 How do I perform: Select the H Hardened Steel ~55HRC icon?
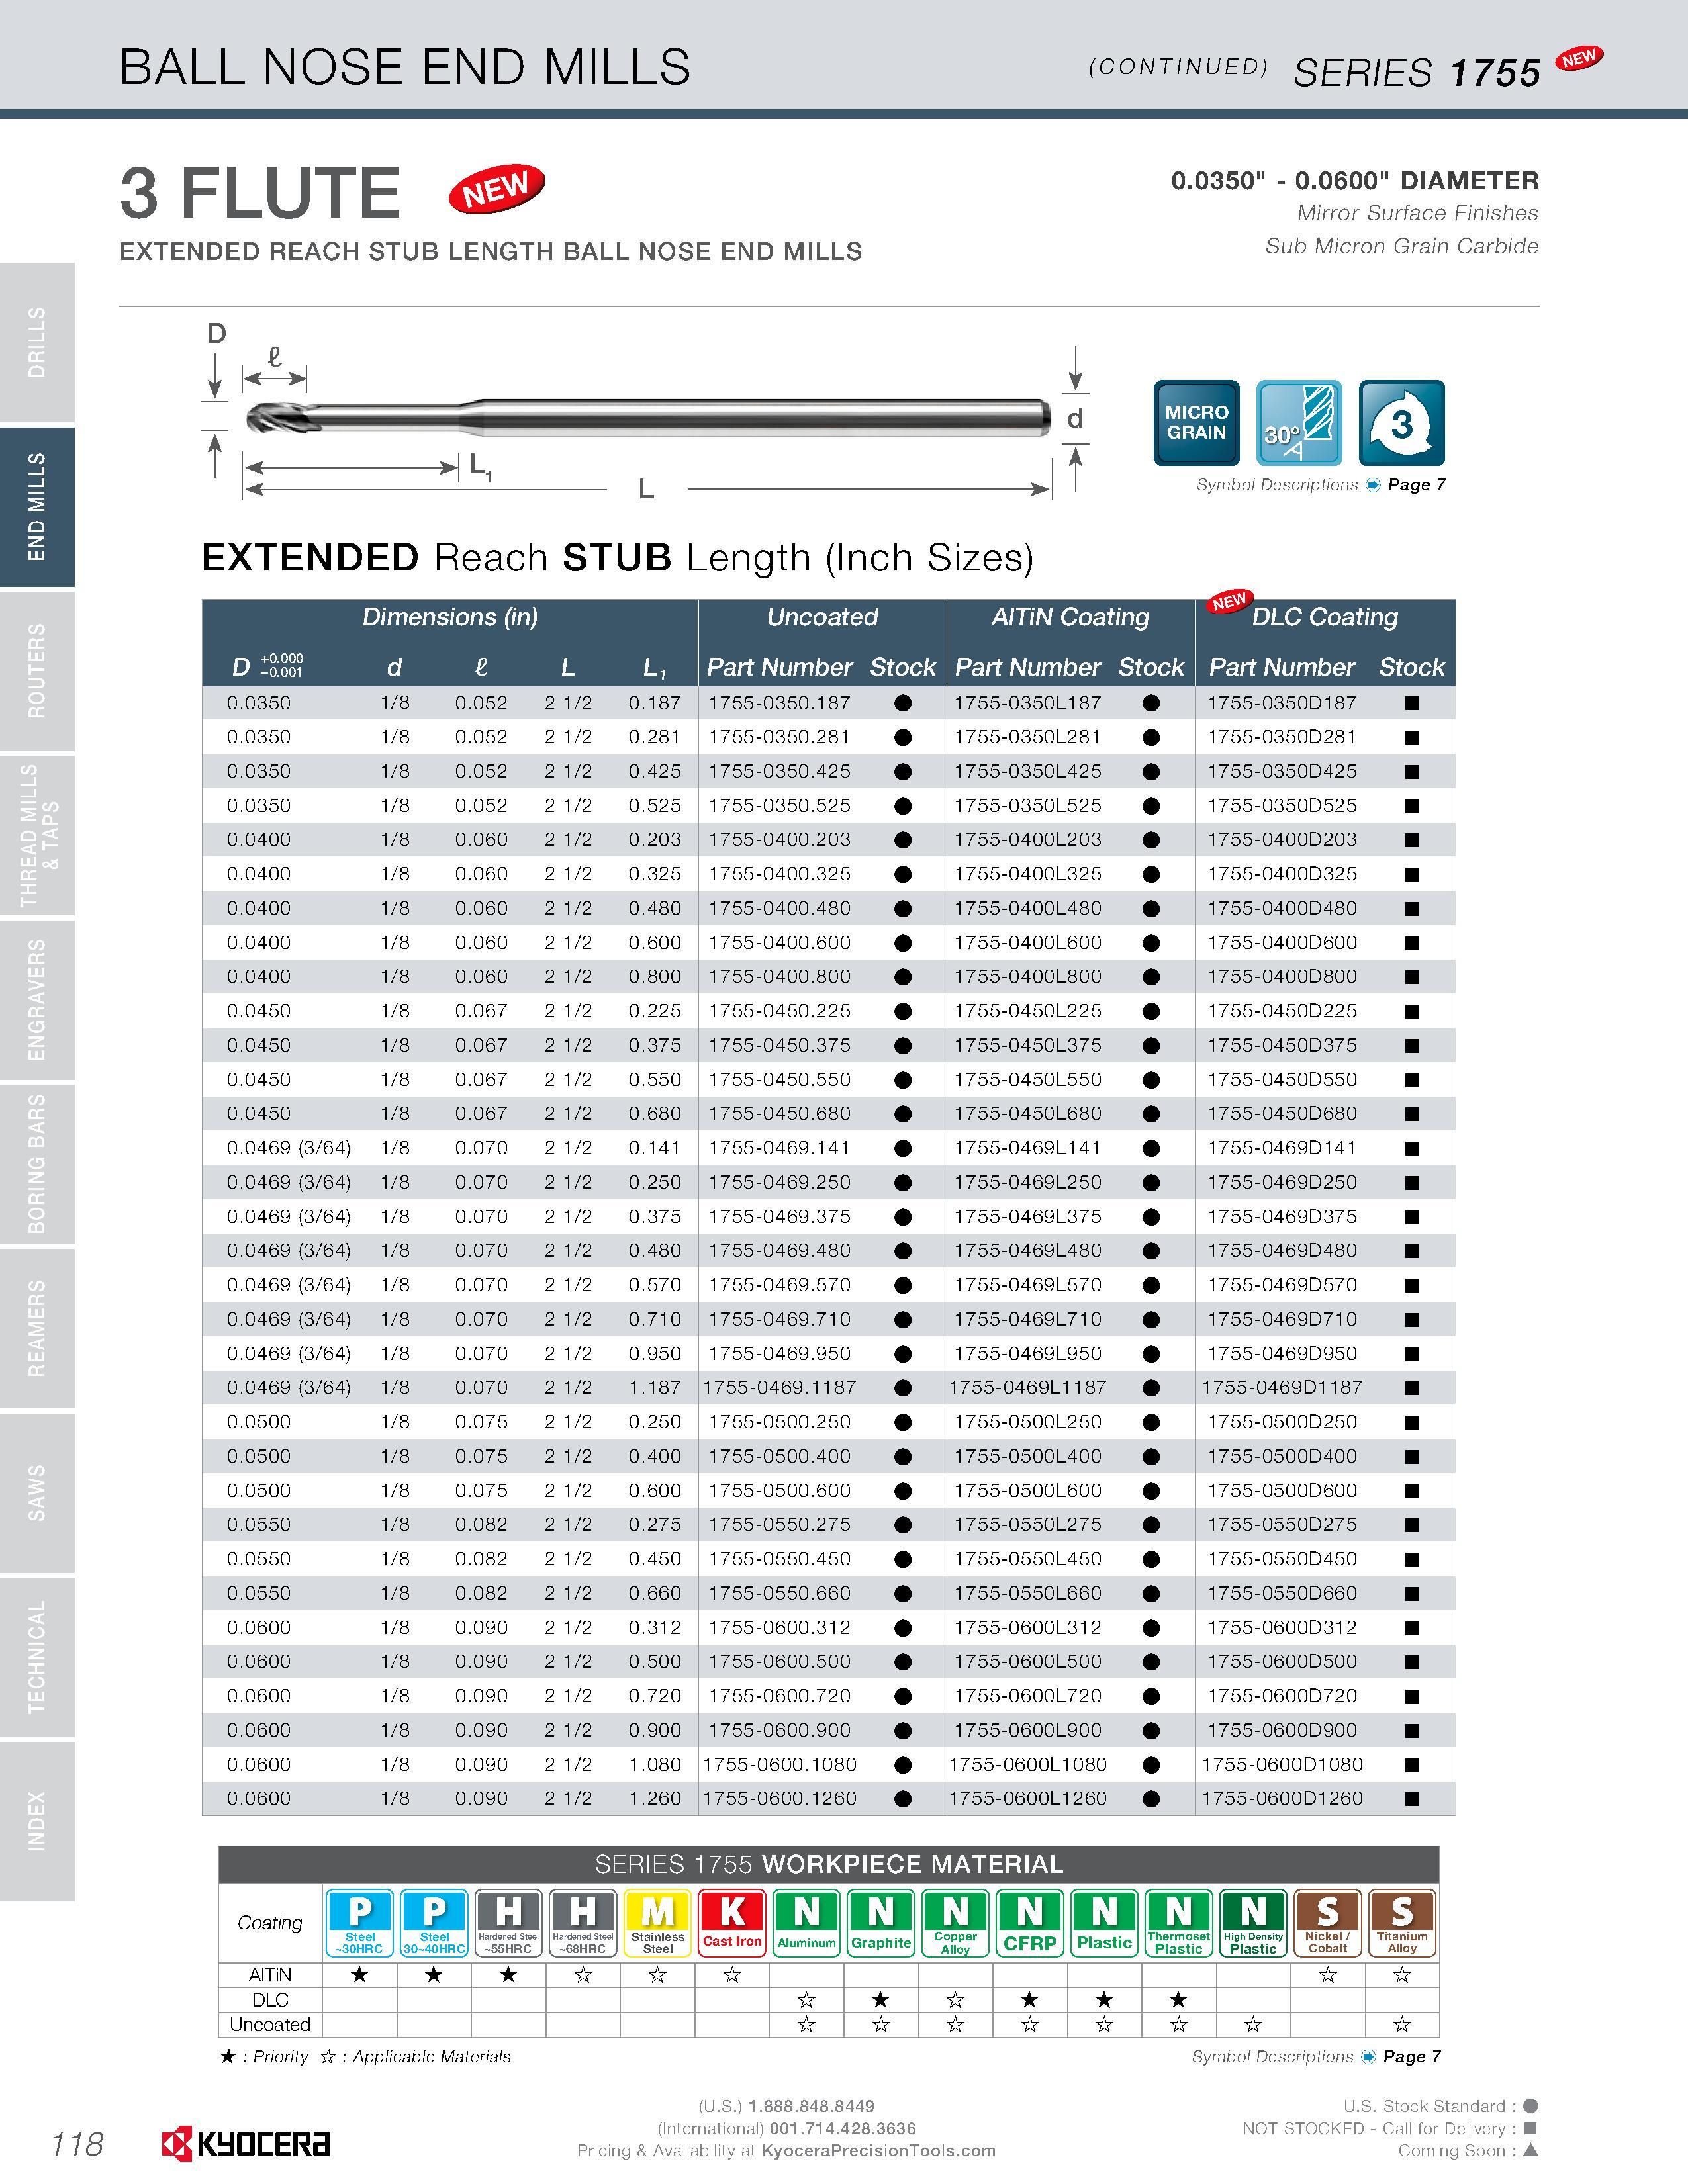click(508, 1923)
